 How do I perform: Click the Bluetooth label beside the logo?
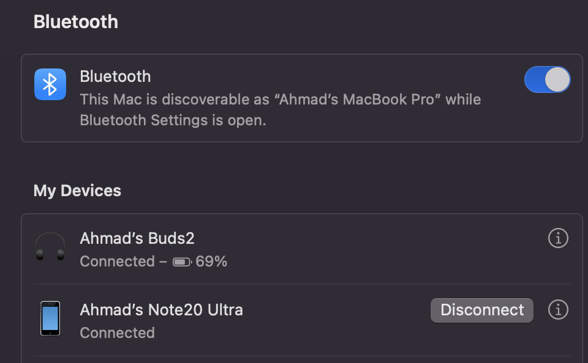(115, 76)
